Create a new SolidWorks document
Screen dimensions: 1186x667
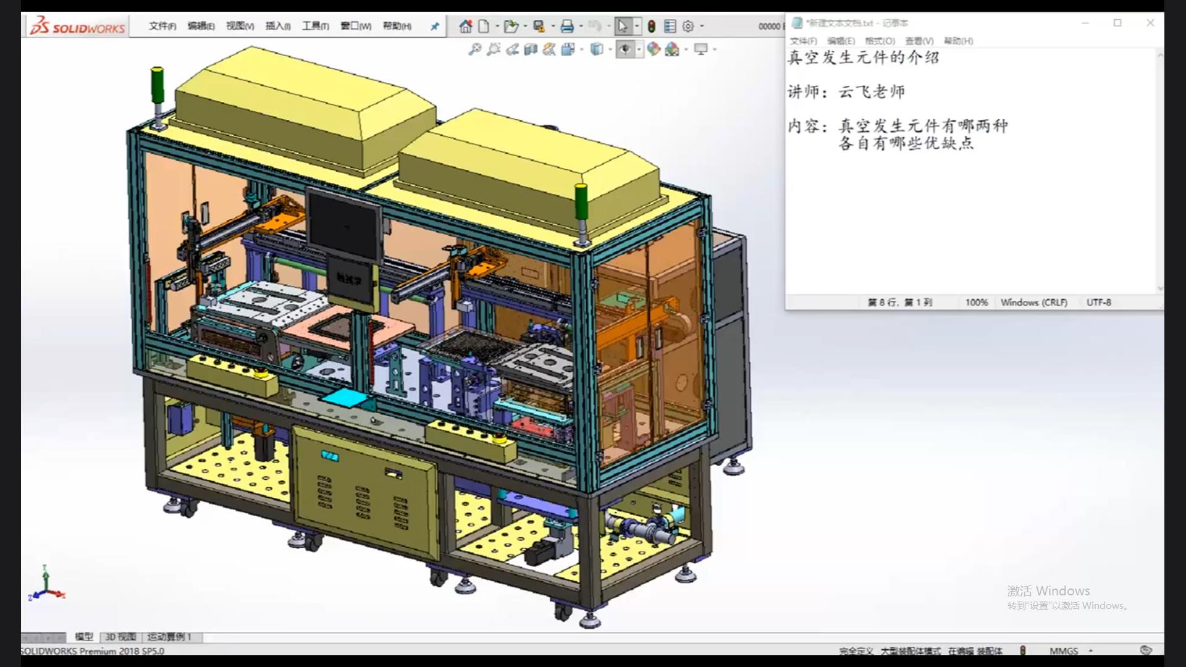tap(484, 26)
